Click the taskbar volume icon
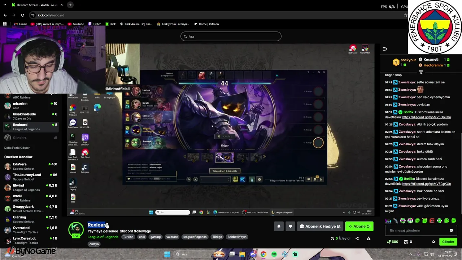Screen dimensions: 462x260 click(x=432, y=254)
